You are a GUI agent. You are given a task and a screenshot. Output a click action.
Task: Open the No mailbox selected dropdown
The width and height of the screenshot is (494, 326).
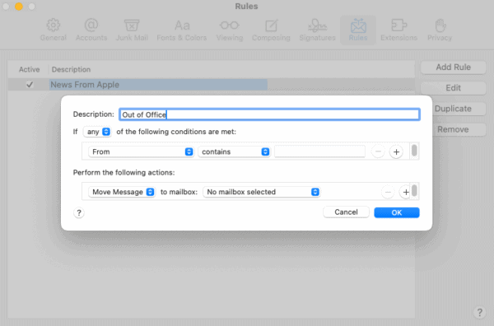pos(262,192)
